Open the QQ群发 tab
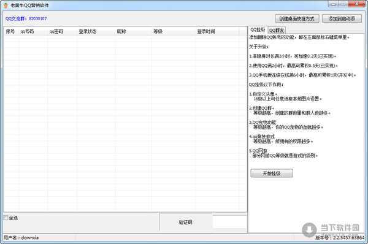This screenshot has width=368, height=244. click(277, 30)
